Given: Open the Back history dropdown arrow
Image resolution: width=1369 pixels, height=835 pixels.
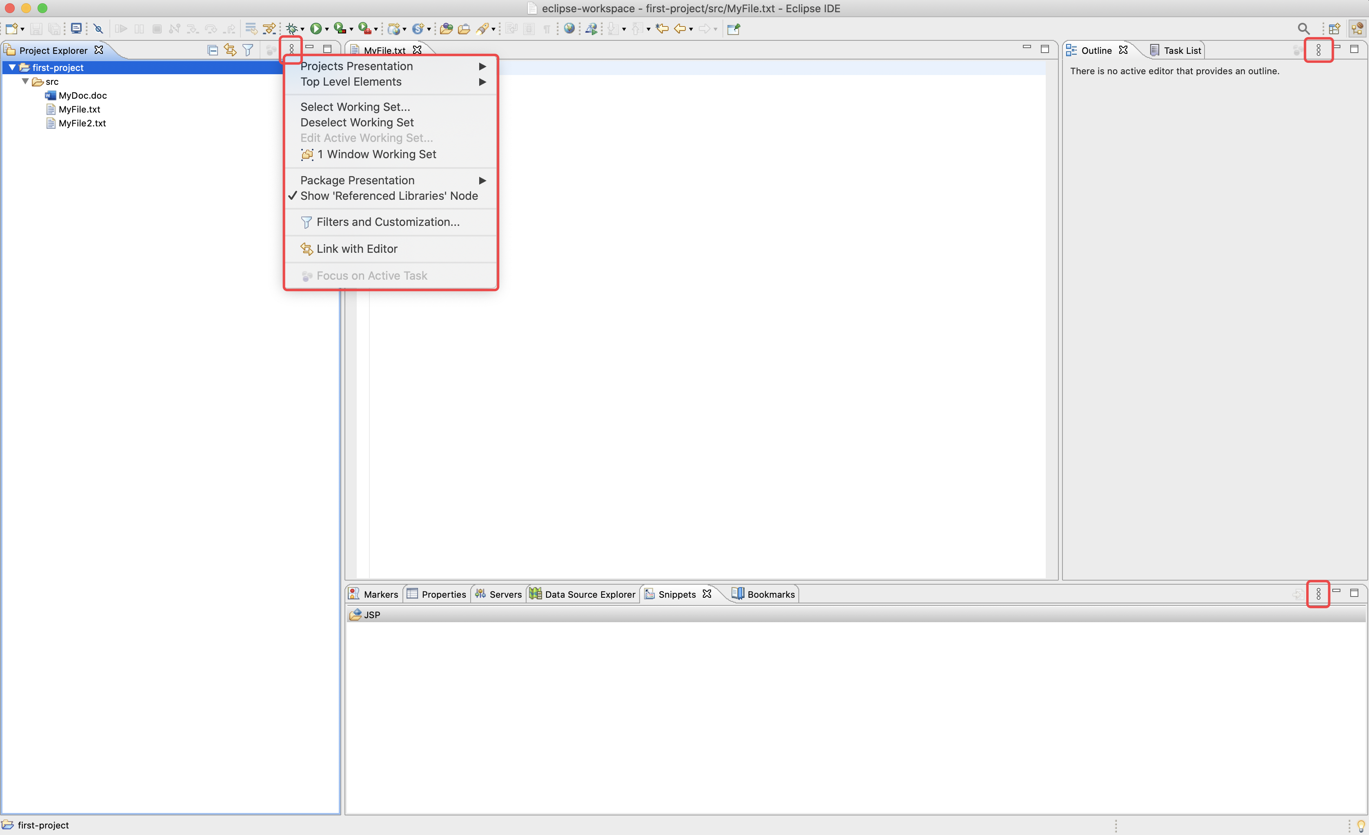Looking at the screenshot, I should (691, 29).
